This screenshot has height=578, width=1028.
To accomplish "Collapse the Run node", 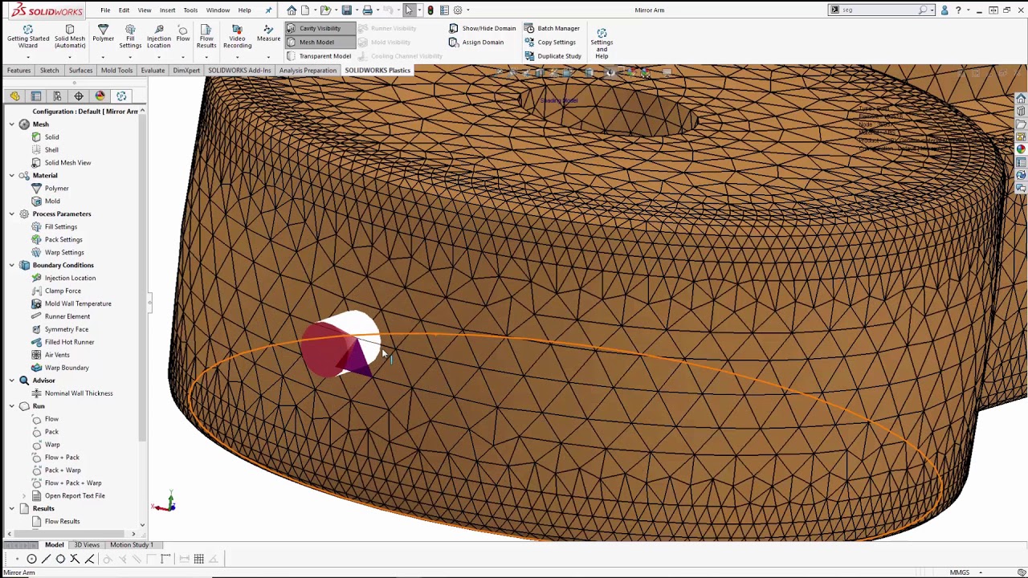I will point(11,406).
